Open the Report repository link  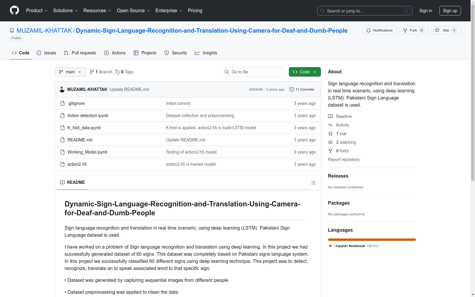click(344, 159)
